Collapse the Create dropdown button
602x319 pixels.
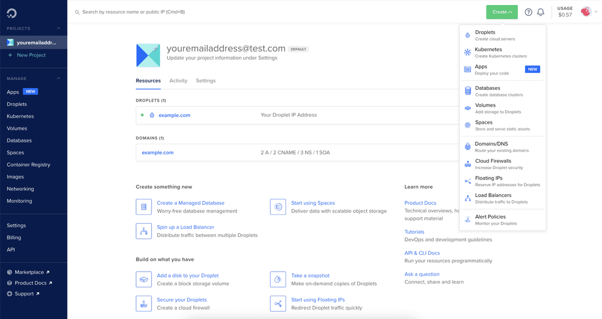click(502, 12)
